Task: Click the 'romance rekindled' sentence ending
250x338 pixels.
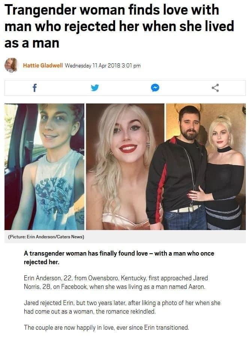Action: tap(126, 311)
